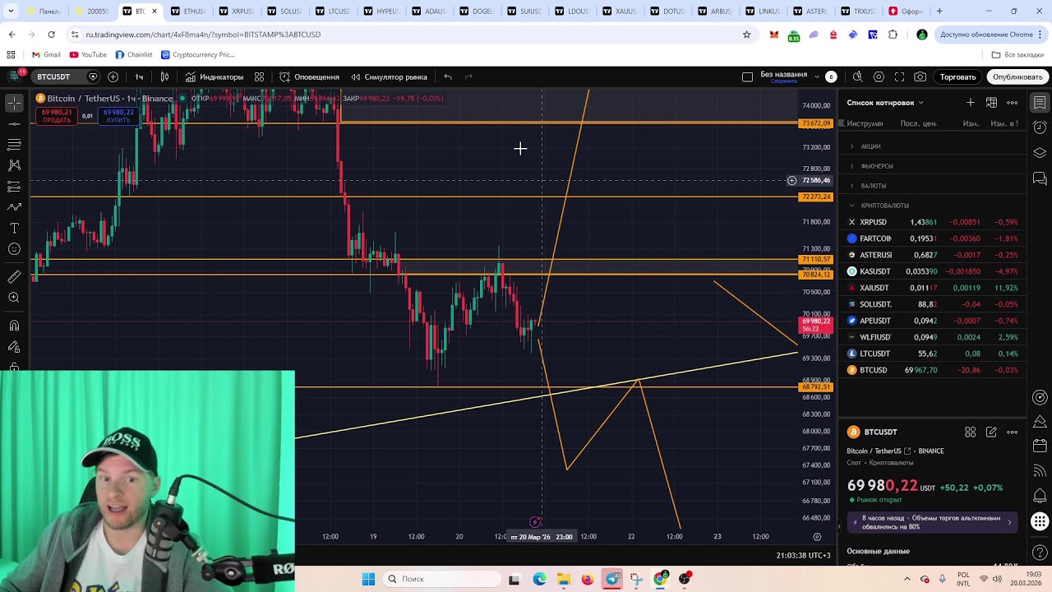
Task: Click the taskbar Поиск search box
Action: coord(441,579)
